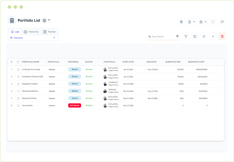
Task: Click the print icon
Action: [201, 22]
